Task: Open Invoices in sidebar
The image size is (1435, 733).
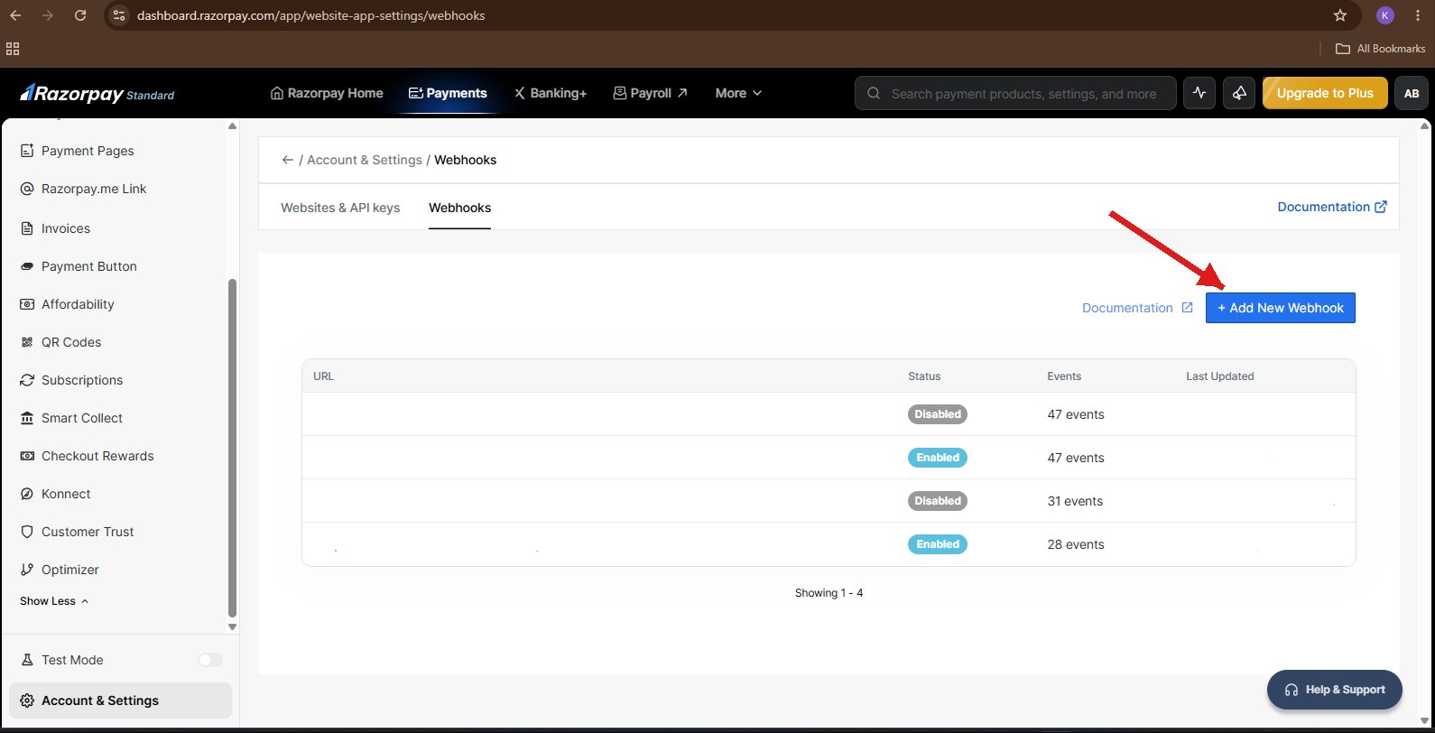Action: (55, 228)
